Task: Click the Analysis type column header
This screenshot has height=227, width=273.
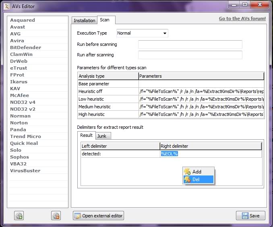Action: point(108,76)
